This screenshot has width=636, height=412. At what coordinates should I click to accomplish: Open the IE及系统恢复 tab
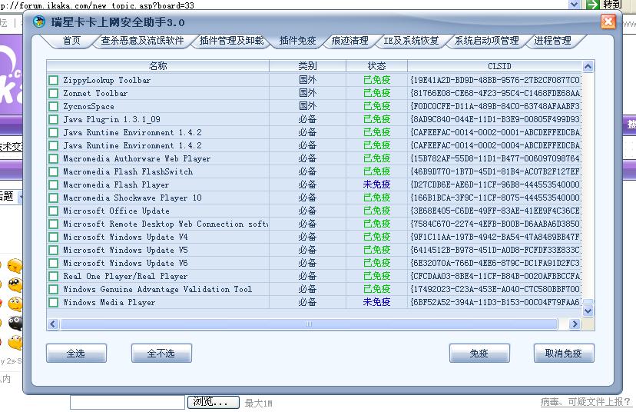click(x=411, y=41)
